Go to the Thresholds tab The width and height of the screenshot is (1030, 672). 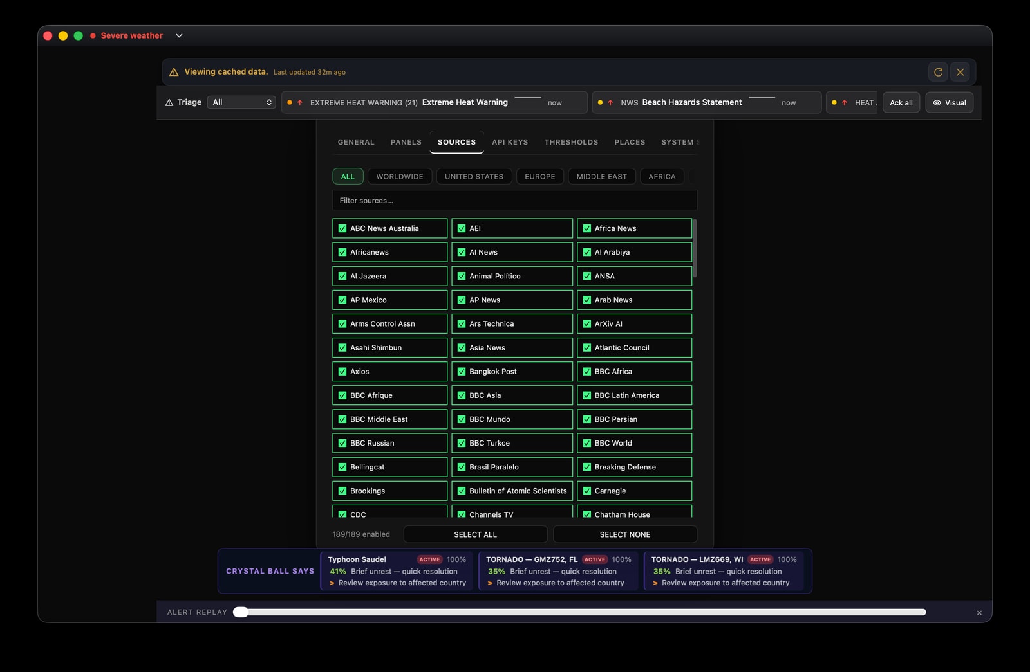[571, 142]
